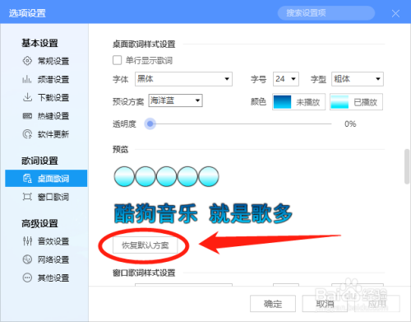Viewport: 411px width, 322px height.
Task: Click the 取消 button
Action: 325,304
